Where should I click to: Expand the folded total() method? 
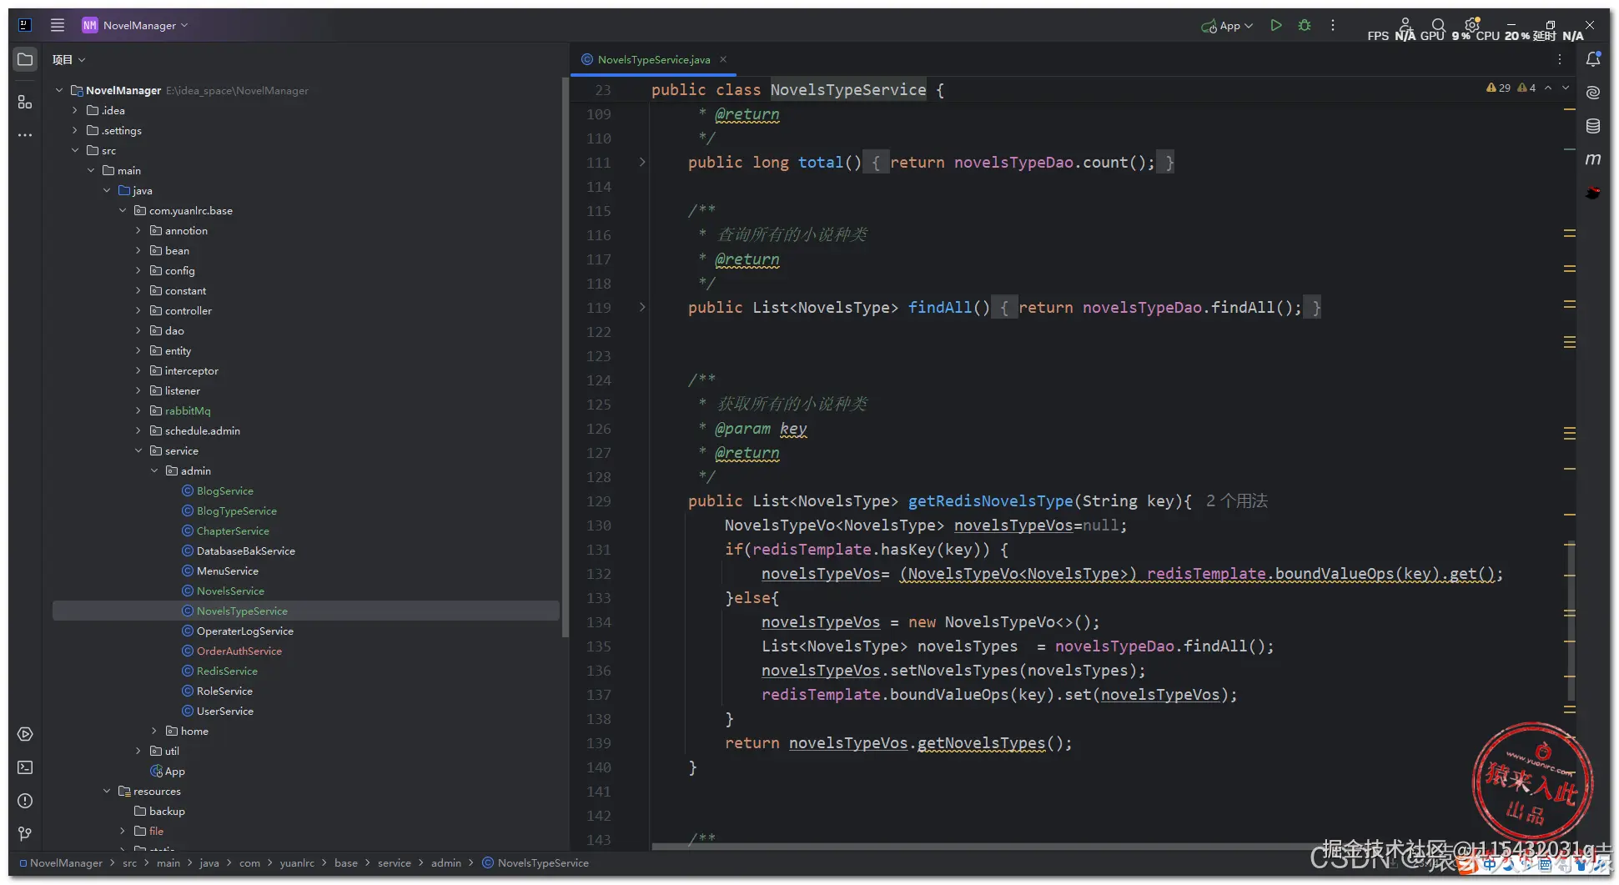[642, 162]
